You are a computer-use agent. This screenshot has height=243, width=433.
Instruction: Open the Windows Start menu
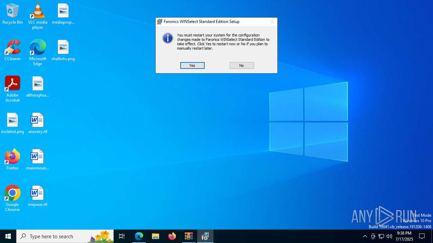pos(8,236)
